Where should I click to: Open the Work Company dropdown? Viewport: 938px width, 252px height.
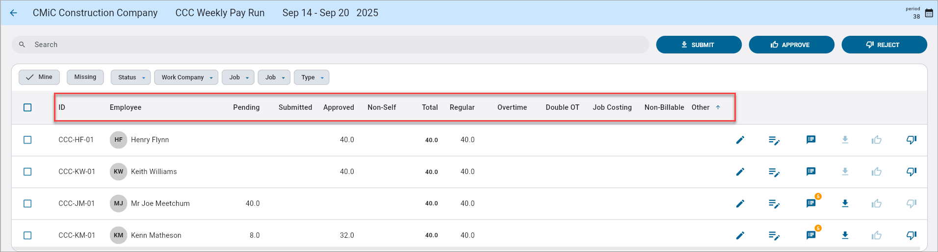(186, 77)
